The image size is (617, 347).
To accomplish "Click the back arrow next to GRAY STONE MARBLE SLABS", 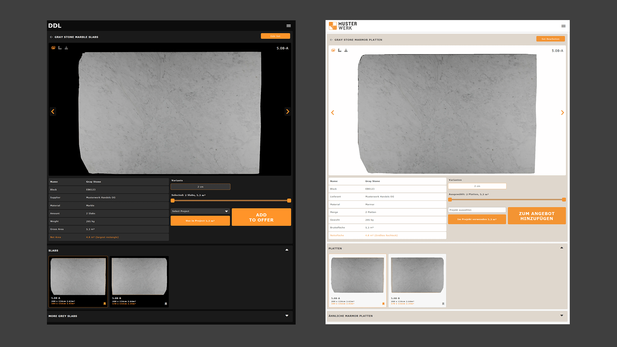I will (x=51, y=37).
